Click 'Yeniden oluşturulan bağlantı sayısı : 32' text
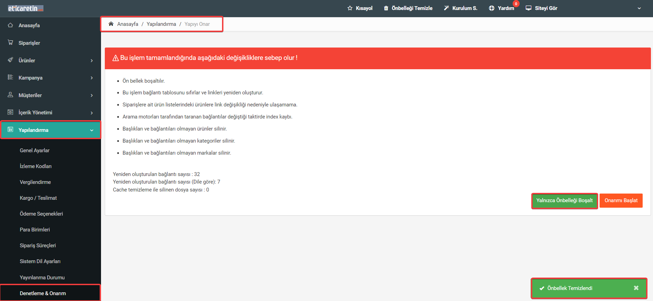653x301 pixels. (156, 174)
